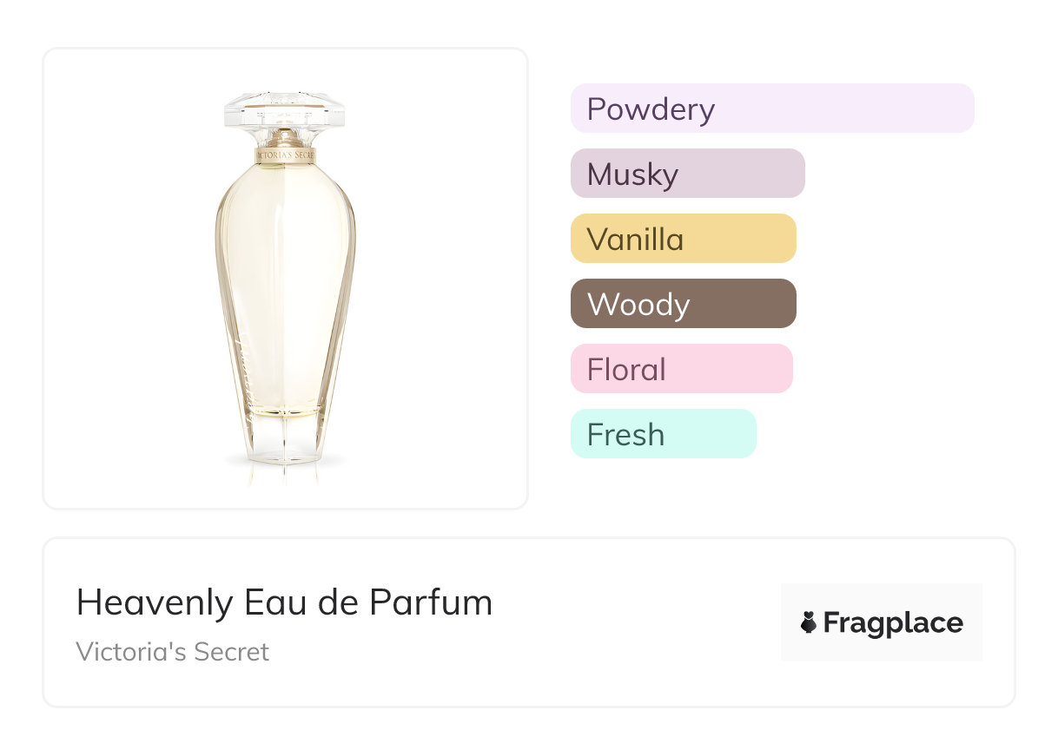Select the mint Fresh accord bar
The width and height of the screenshot is (1058, 750).
663,434
